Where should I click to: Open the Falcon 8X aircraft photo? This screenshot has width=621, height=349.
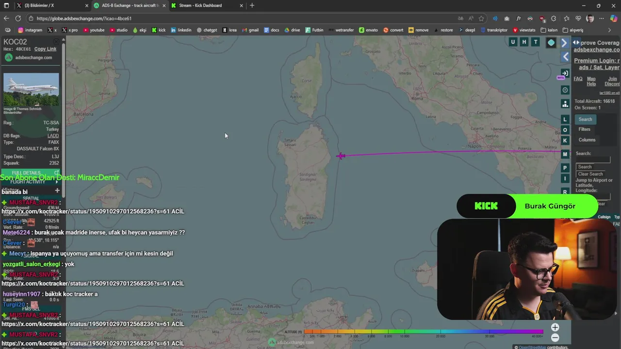point(31,90)
